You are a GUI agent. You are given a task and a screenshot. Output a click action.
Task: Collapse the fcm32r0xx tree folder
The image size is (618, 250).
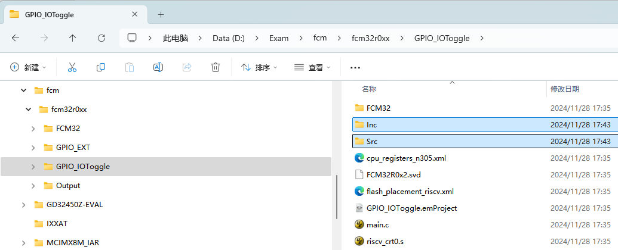[29, 110]
